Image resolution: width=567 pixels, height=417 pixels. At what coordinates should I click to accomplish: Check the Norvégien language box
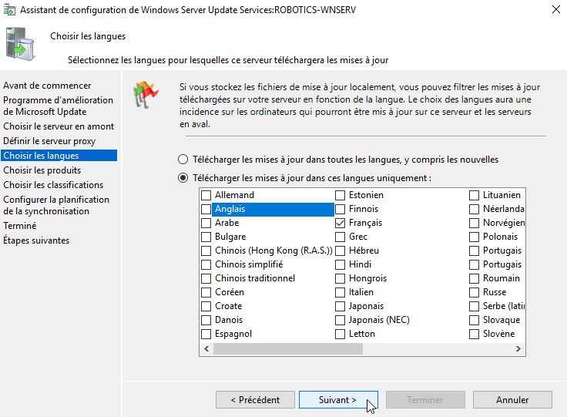point(474,223)
